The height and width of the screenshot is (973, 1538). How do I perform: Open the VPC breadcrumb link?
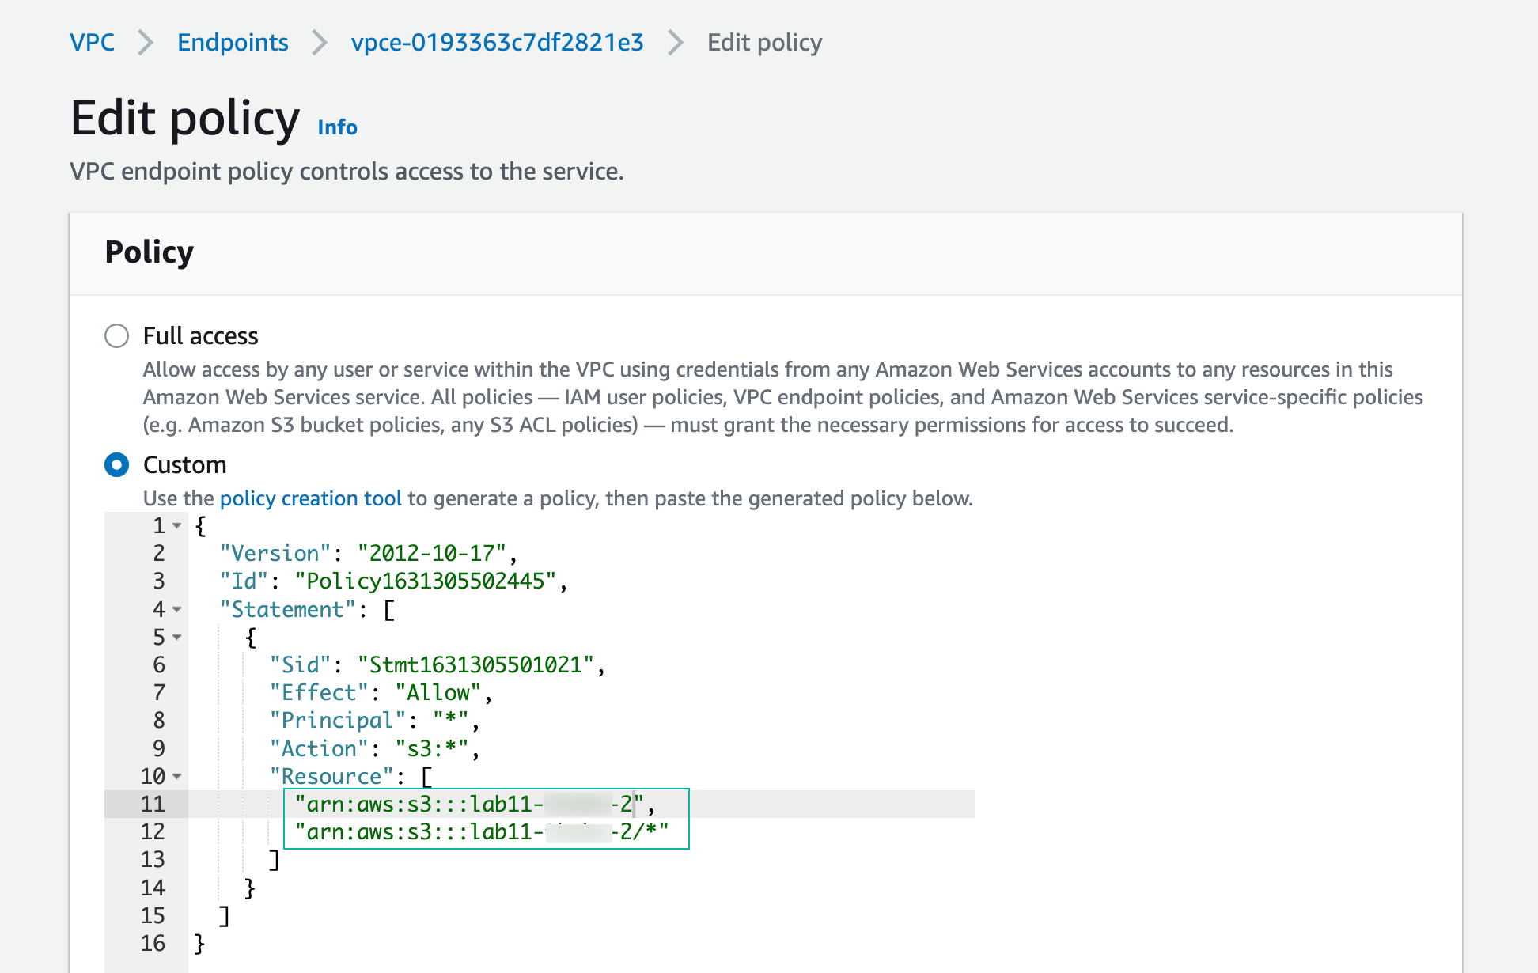click(x=92, y=42)
